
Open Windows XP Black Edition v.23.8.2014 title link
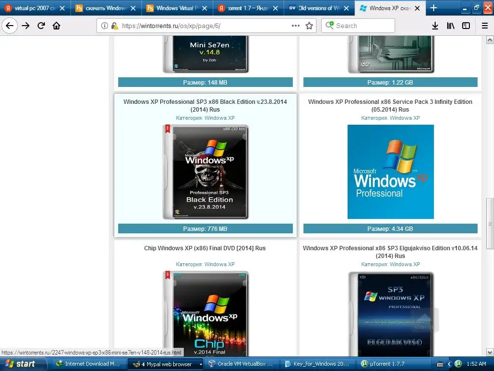click(x=205, y=106)
